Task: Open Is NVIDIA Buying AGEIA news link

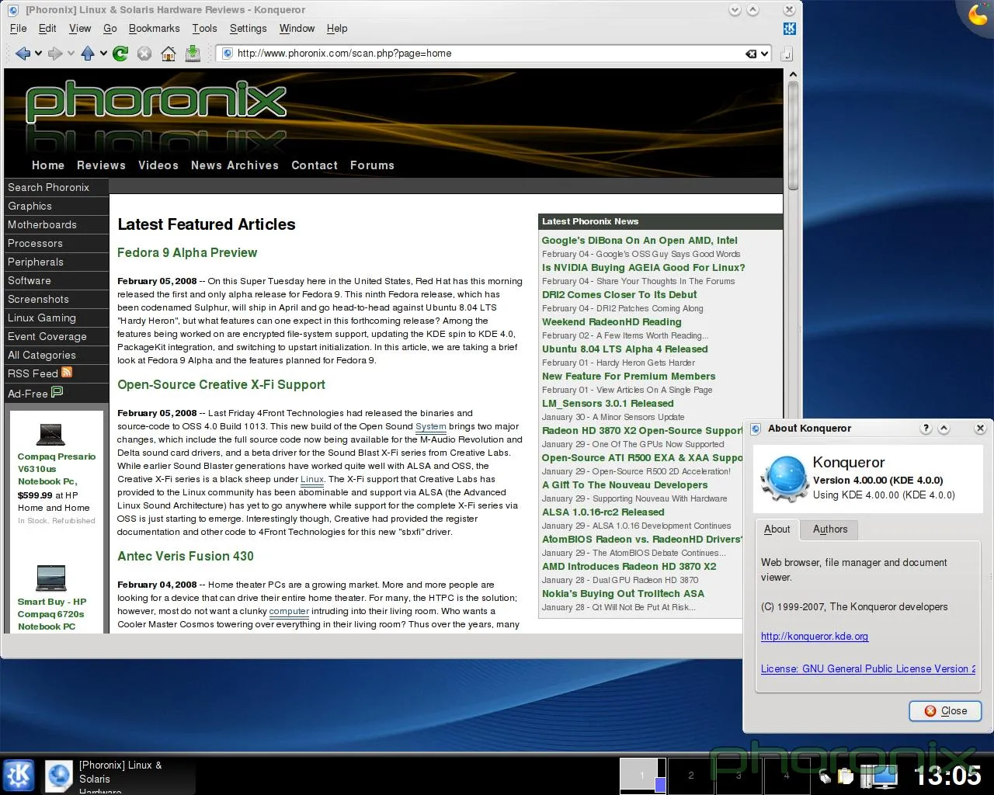Action: [x=643, y=268]
